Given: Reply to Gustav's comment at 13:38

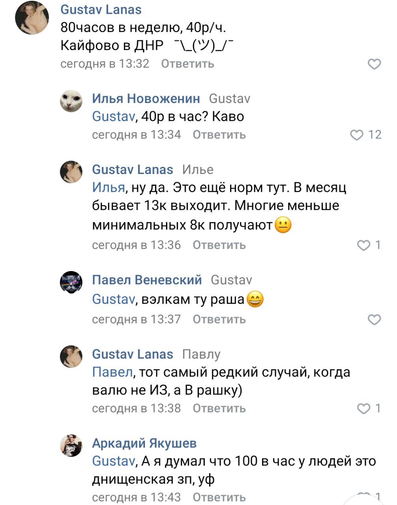Looking at the screenshot, I should point(219,408).
